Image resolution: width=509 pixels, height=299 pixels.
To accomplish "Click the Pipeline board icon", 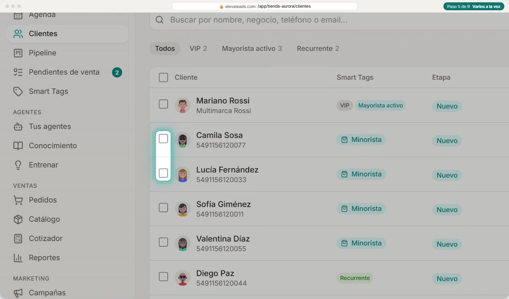I will (18, 53).
